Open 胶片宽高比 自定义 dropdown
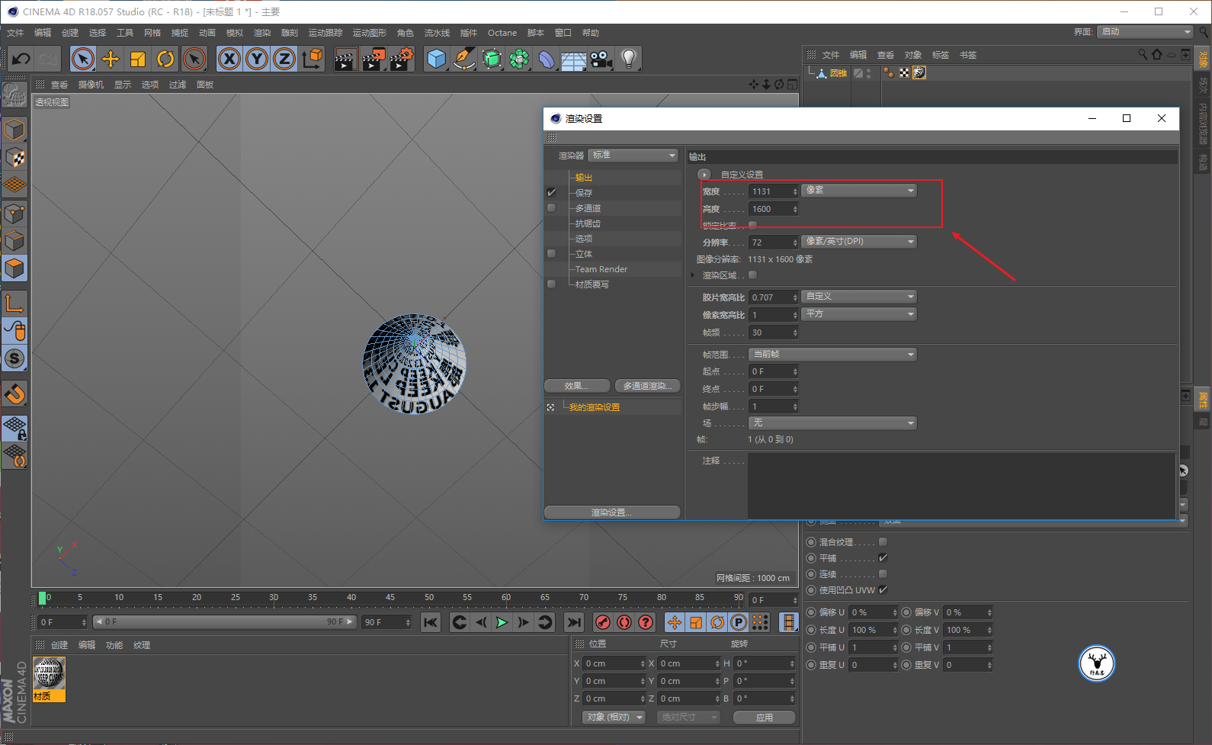Screen dimensions: 1212x745 859,297
